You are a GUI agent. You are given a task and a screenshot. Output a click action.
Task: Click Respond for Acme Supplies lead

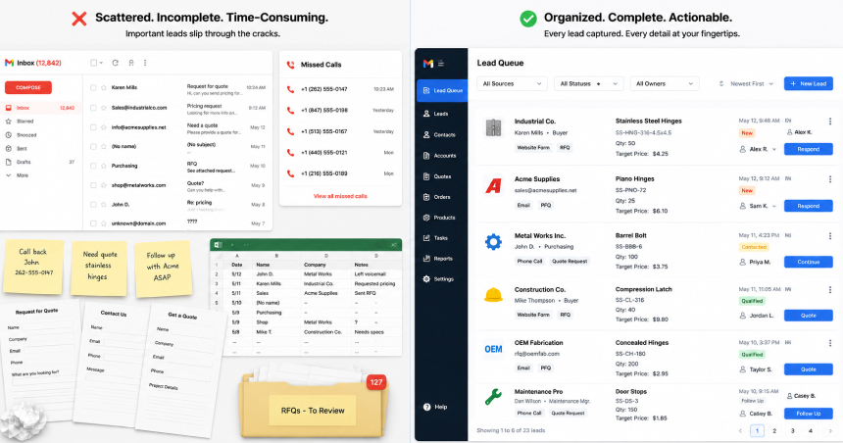[x=809, y=206]
